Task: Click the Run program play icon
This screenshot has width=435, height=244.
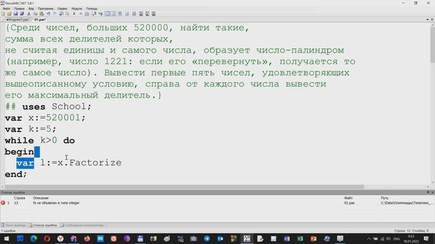Action: coord(74,14)
